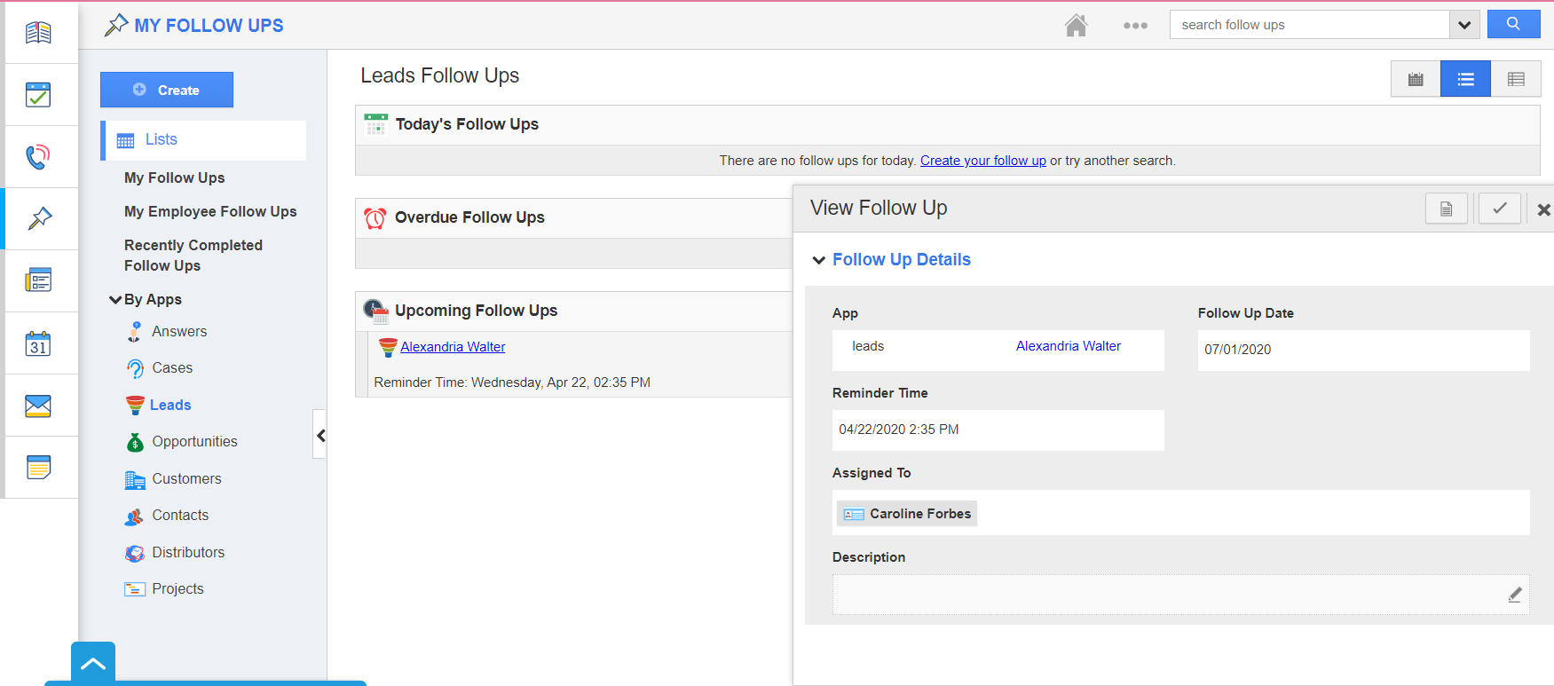Open the calendar 31 sidebar icon
The image size is (1554, 686).
[38, 343]
